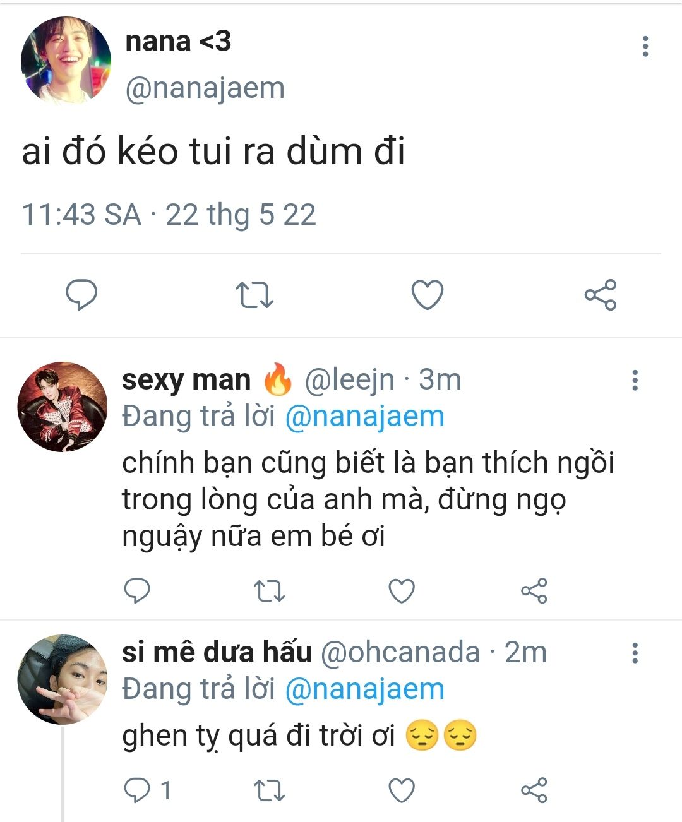
Task: Share the main nana tweet
Action: (x=600, y=295)
